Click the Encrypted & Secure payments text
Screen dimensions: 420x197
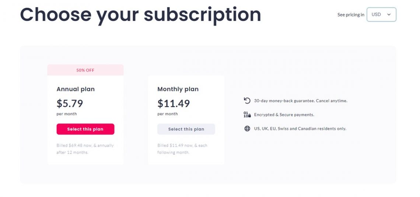pos(284,115)
